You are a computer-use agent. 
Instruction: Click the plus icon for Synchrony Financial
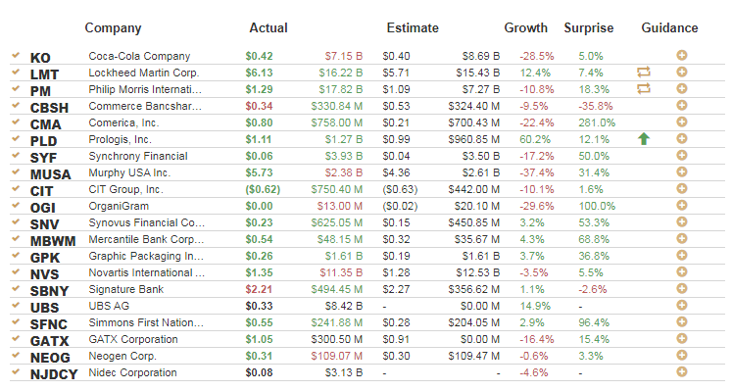[x=682, y=156]
